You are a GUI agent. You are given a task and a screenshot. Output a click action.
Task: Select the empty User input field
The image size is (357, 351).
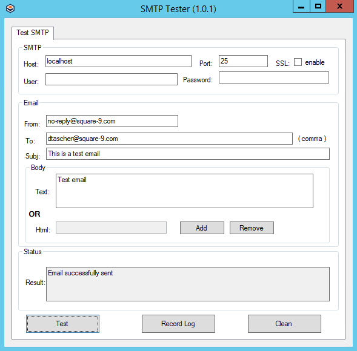point(112,79)
